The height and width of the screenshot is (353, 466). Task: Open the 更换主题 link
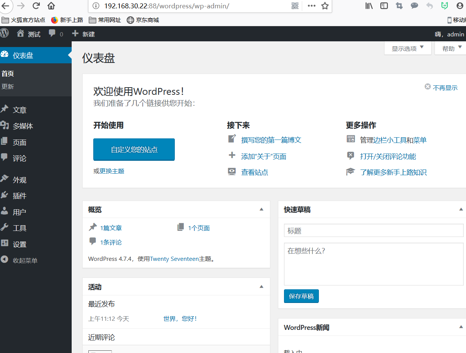tap(112, 171)
